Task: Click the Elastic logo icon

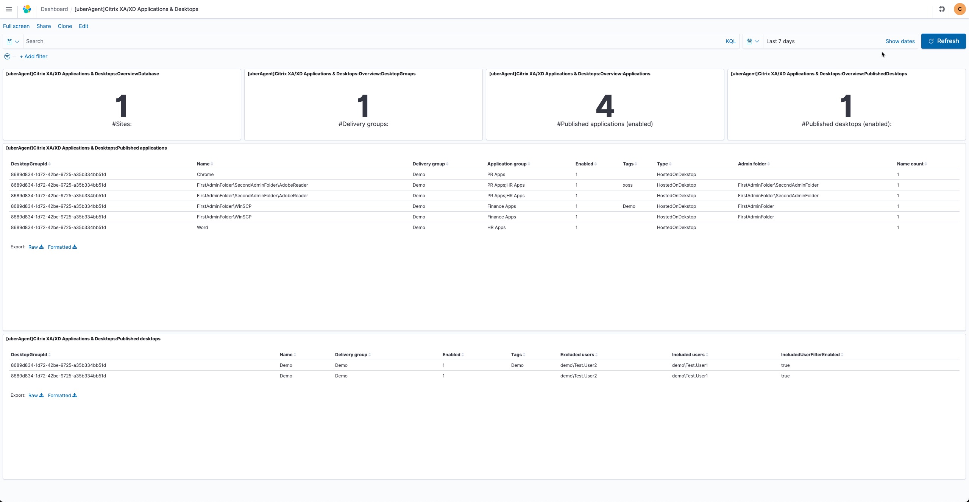Action: [27, 9]
